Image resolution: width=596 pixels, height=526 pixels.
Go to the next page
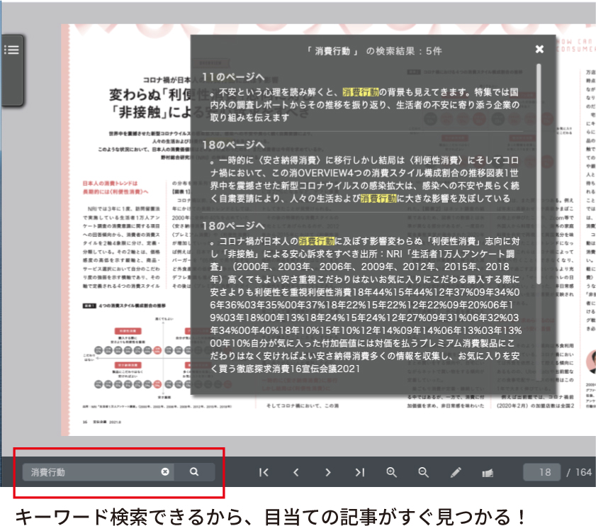(x=328, y=472)
